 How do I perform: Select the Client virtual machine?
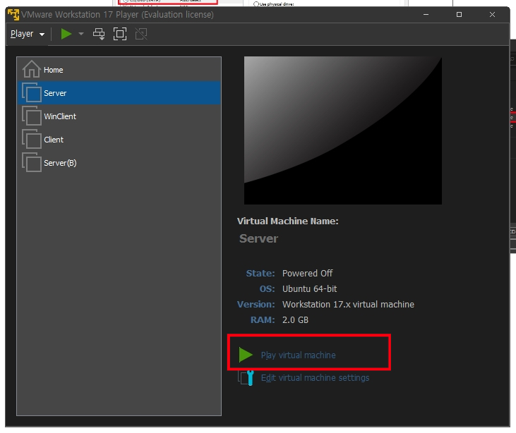[119, 140]
